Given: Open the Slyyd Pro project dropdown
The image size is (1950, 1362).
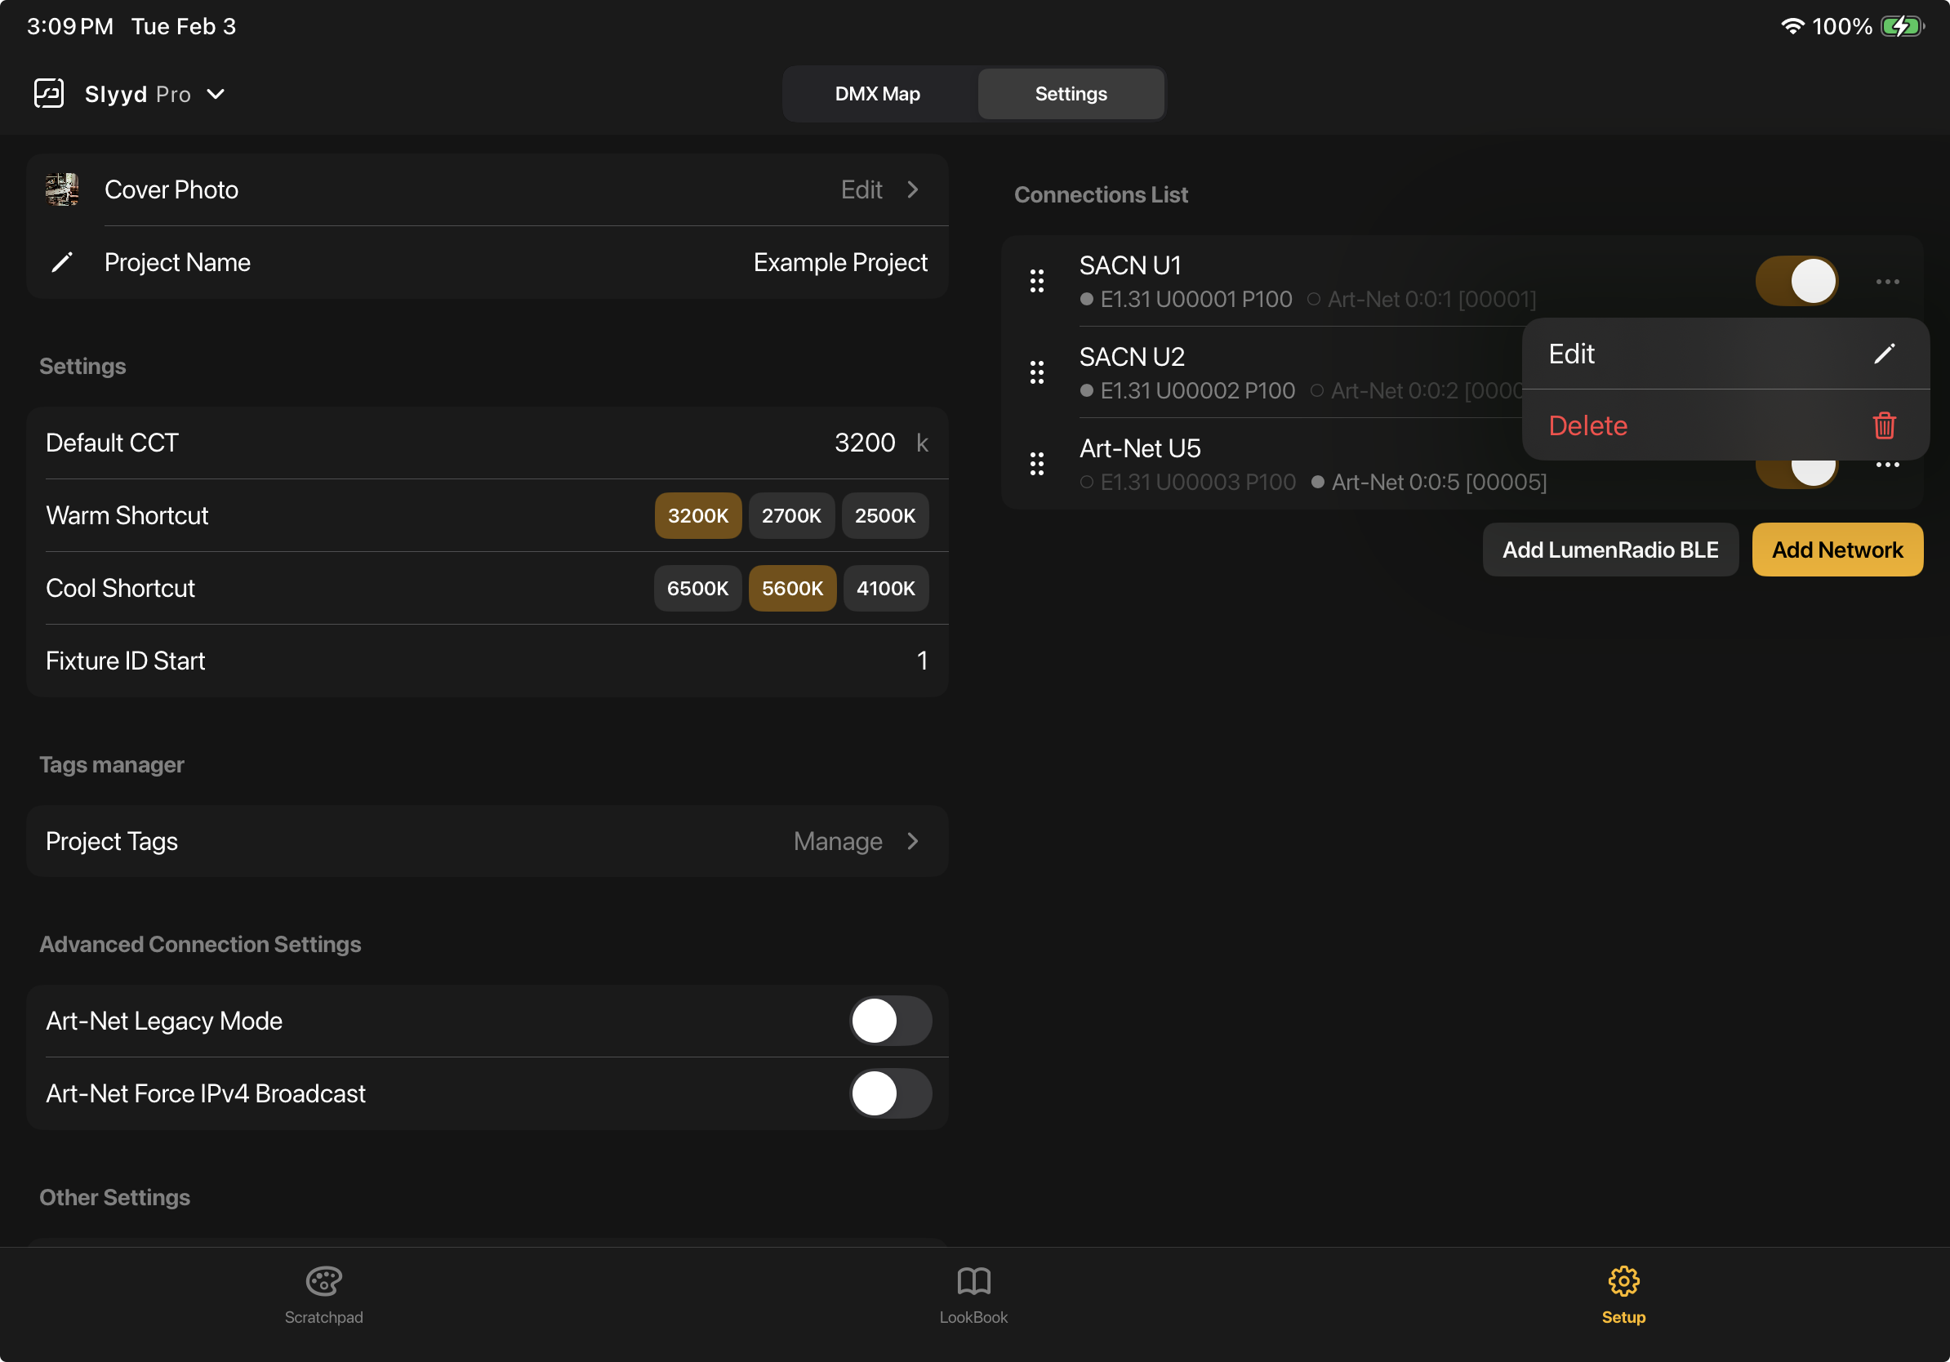Looking at the screenshot, I should click(216, 93).
